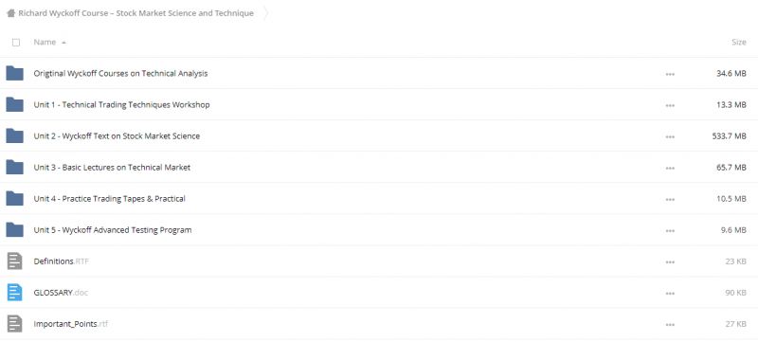Image resolution: width=758 pixels, height=342 pixels.
Task: Open the Unit 4 folder icon
Action: pos(14,199)
